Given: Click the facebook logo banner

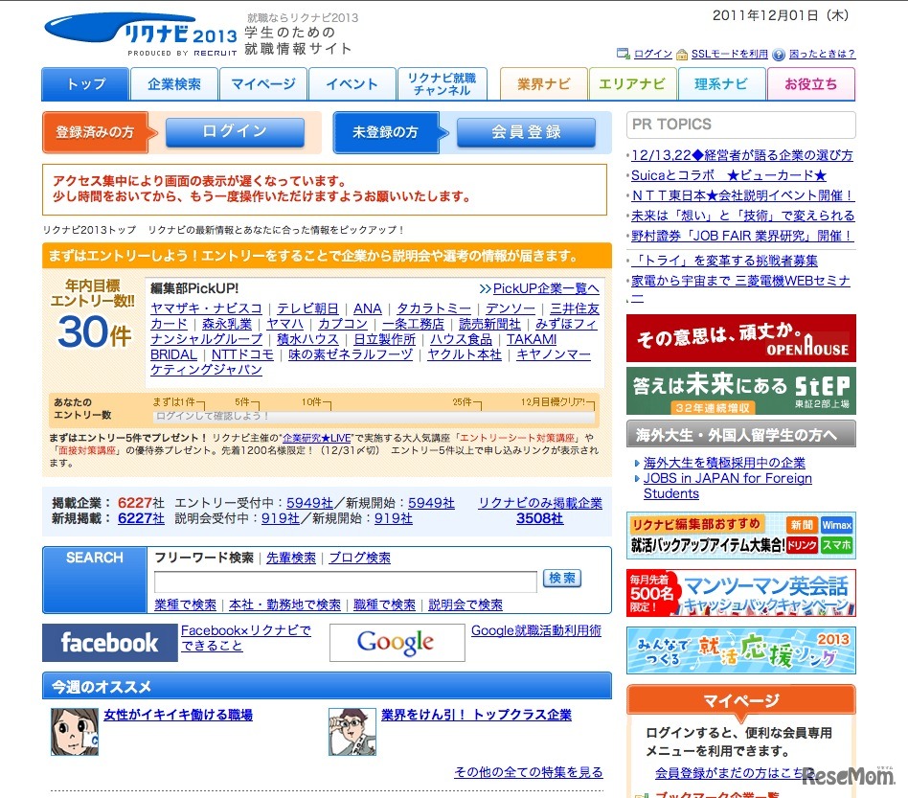Looking at the screenshot, I should 110,643.
